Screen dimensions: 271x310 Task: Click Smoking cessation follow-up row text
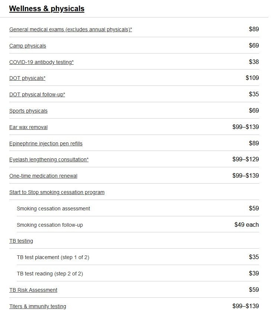point(50,225)
